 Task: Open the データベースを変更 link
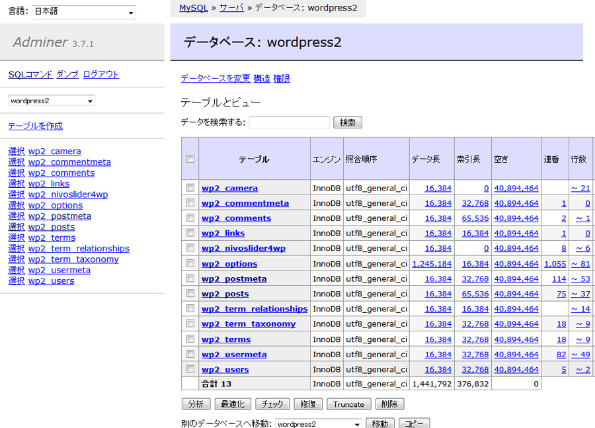[216, 78]
